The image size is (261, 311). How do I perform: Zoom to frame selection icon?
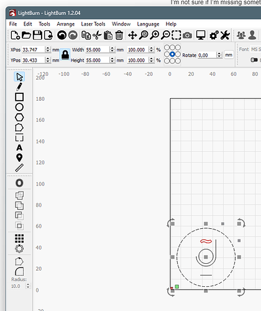point(176,35)
